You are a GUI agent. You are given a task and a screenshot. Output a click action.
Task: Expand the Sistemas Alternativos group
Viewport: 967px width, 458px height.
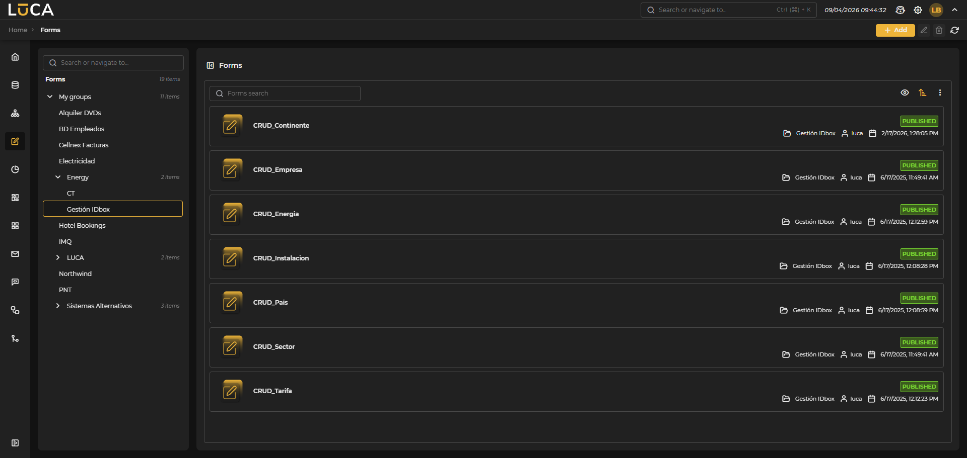58,306
